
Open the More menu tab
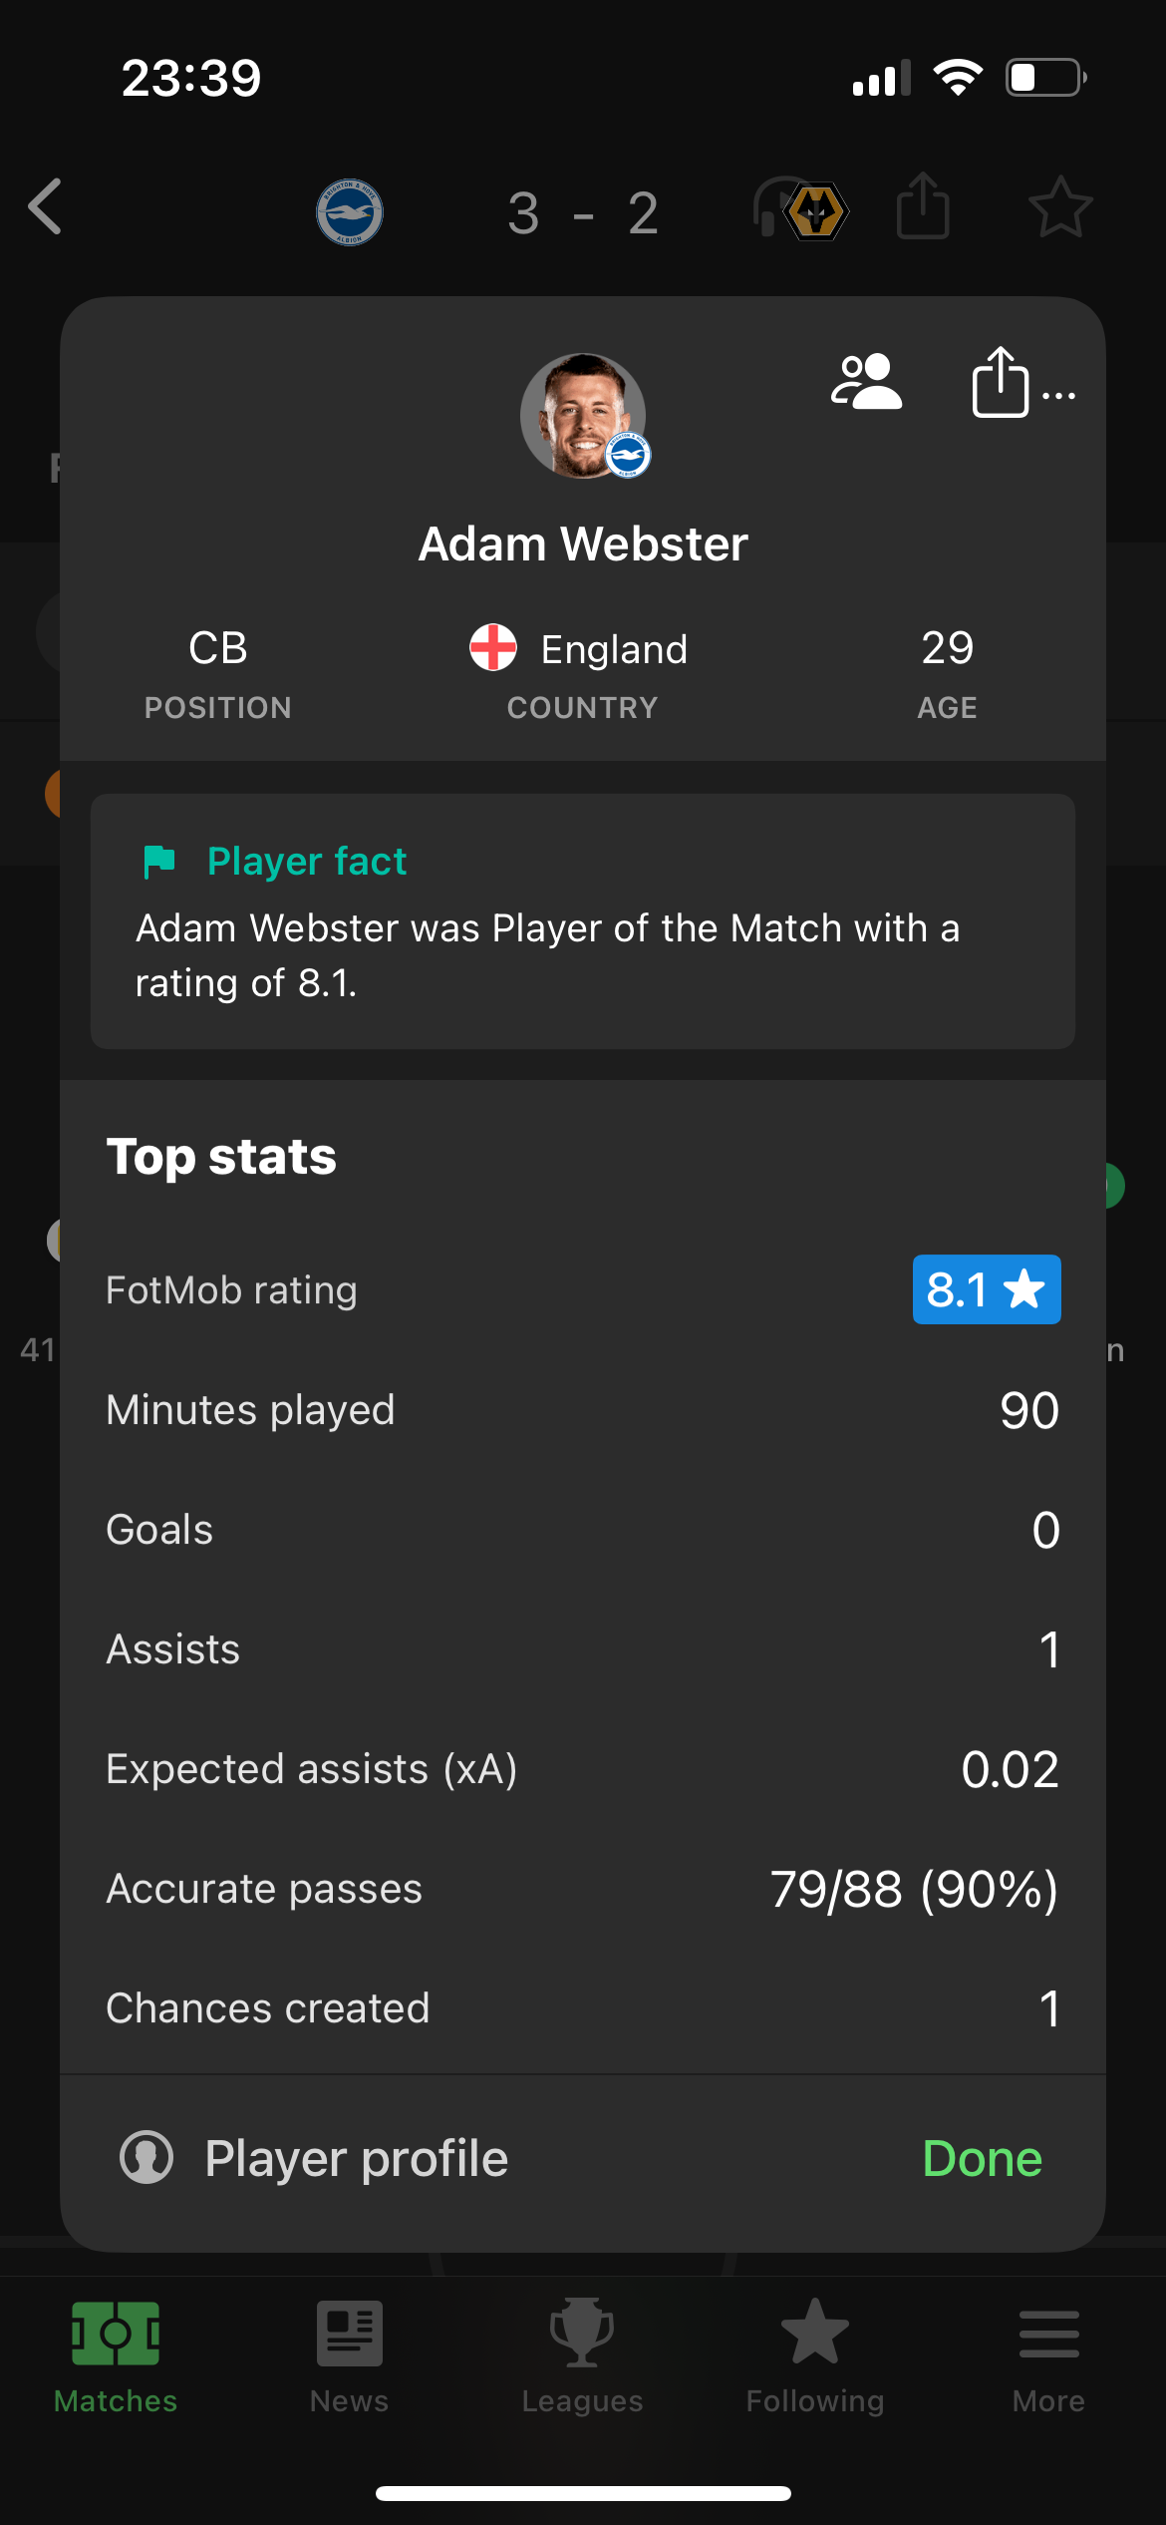(x=1048, y=2357)
